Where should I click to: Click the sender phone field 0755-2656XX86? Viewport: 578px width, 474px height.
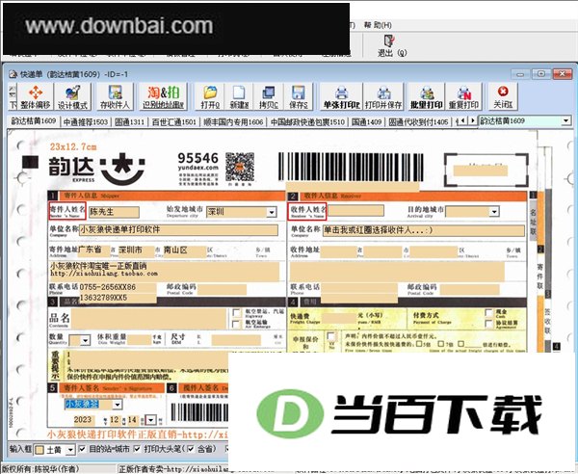(x=118, y=287)
